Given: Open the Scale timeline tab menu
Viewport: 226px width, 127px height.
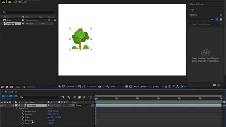Looking at the screenshot, I should tap(16, 92).
